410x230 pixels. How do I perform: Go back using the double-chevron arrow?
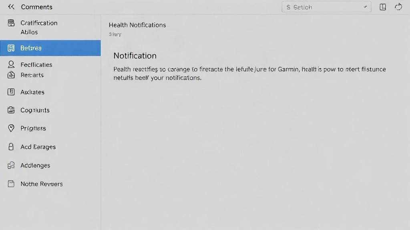[11, 7]
